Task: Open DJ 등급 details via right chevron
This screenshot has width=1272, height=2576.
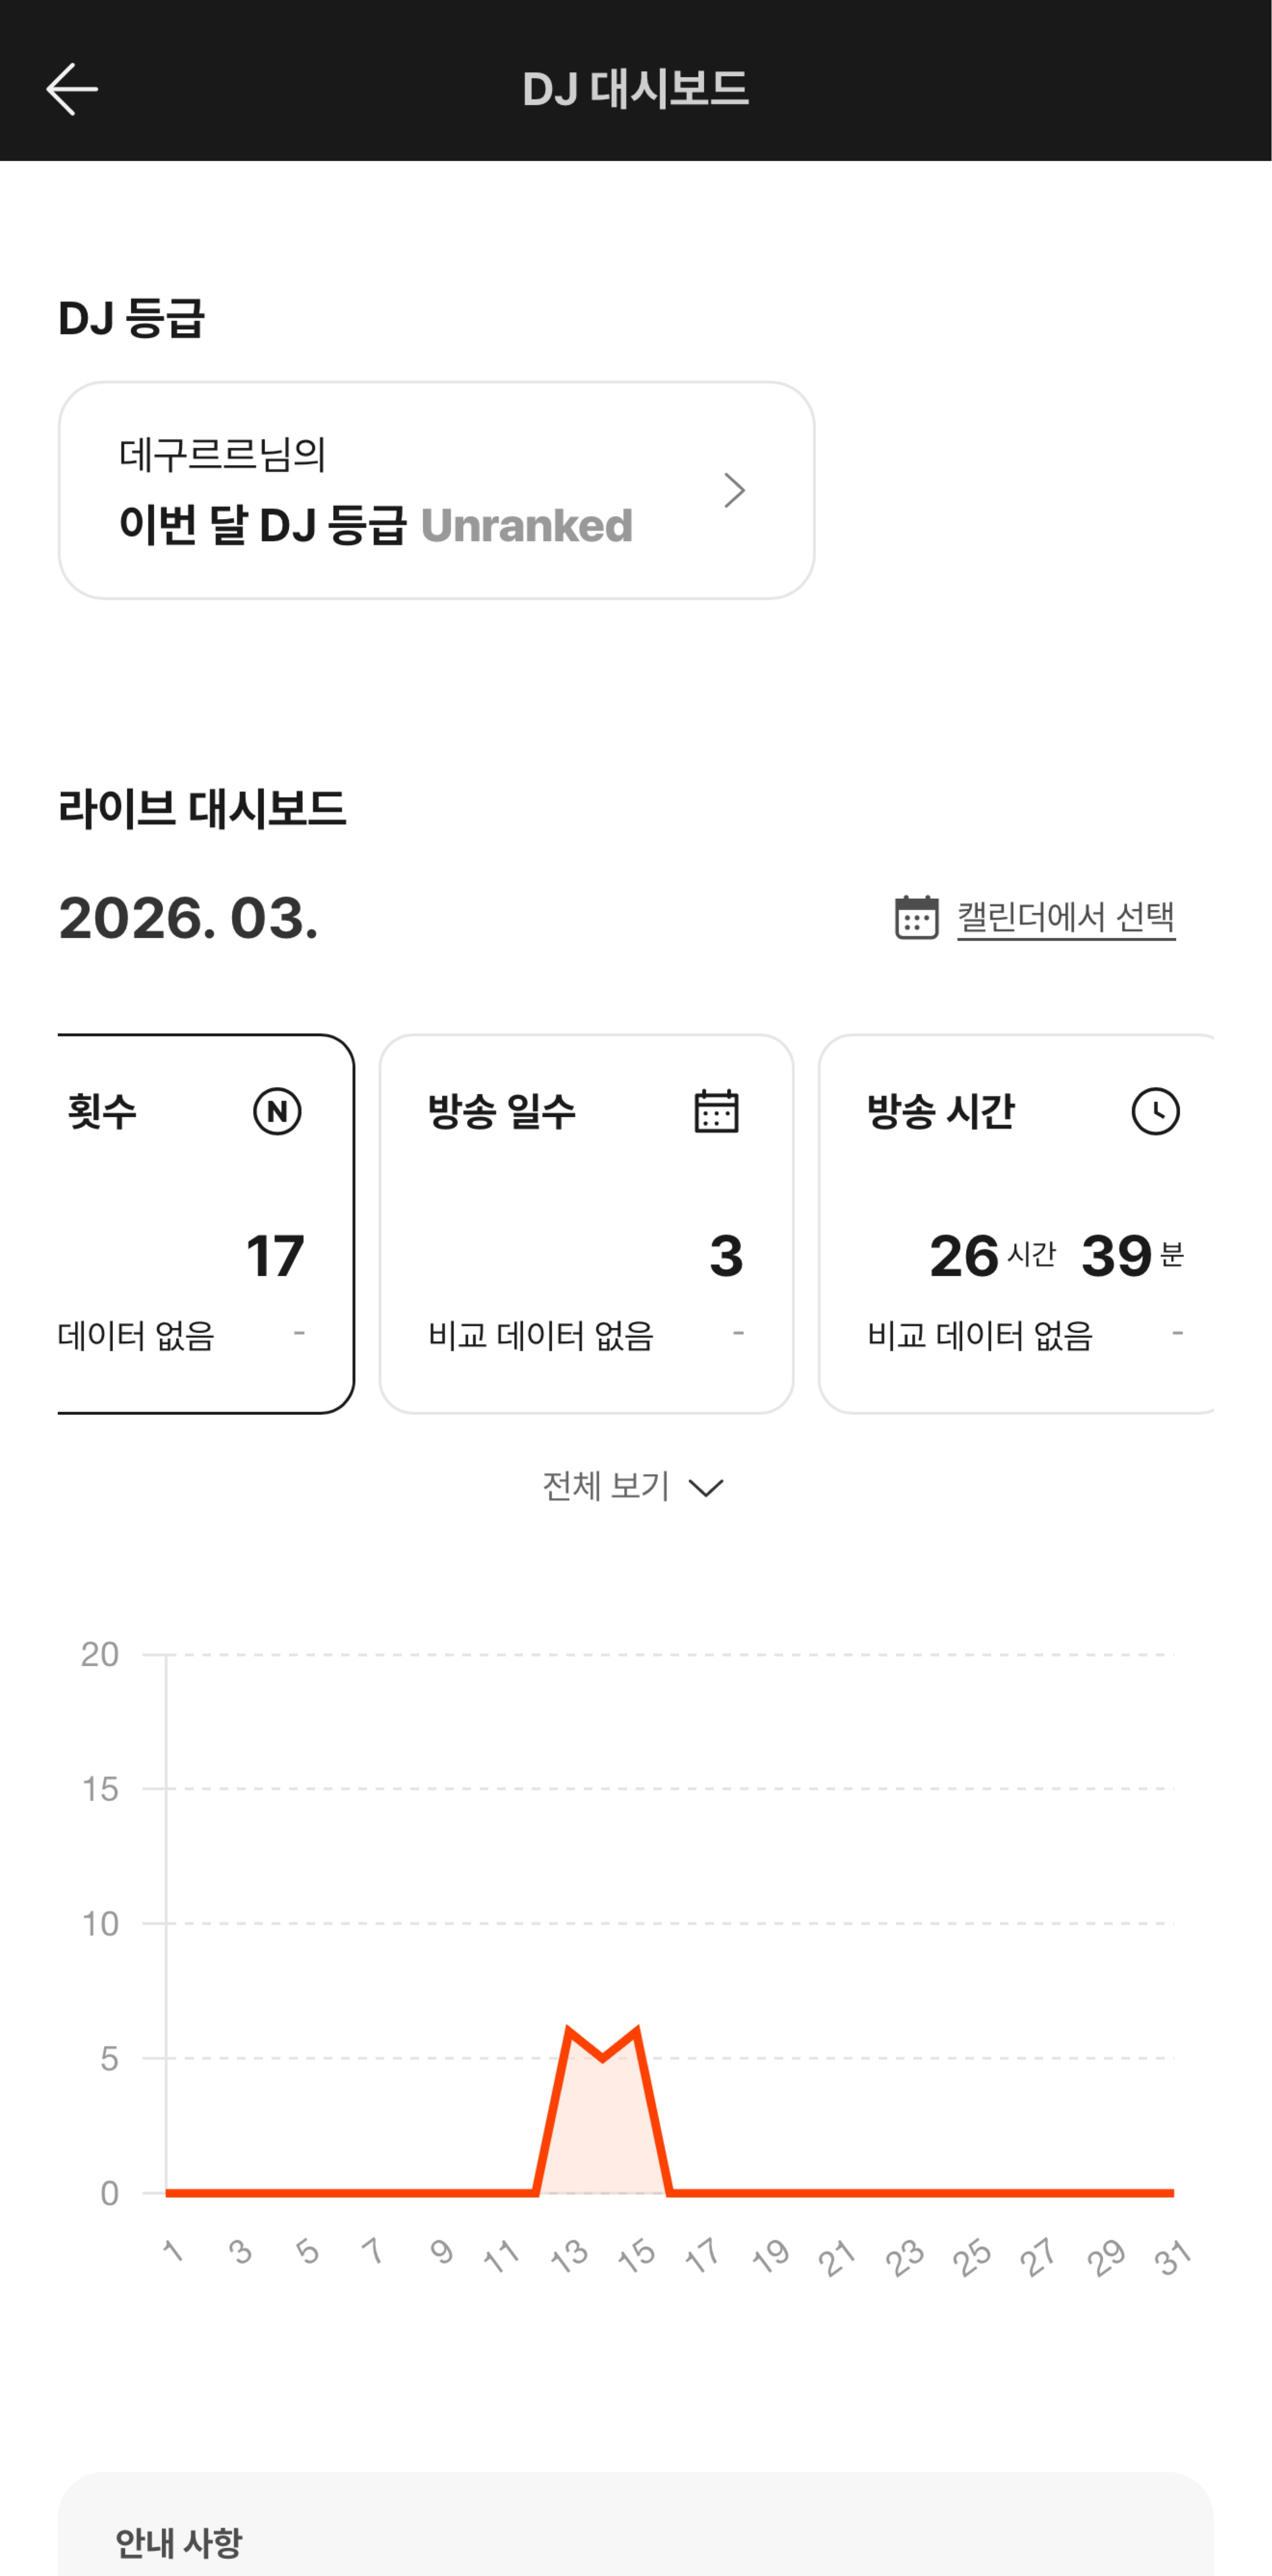Action: coord(735,490)
